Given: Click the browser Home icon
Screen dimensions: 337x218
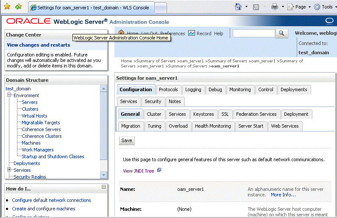Looking at the screenshot, I should [238, 7].
